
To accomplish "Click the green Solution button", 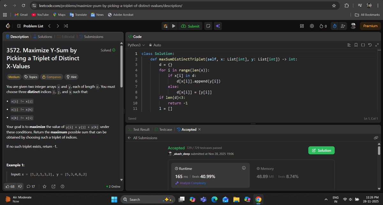I will click(321, 150).
